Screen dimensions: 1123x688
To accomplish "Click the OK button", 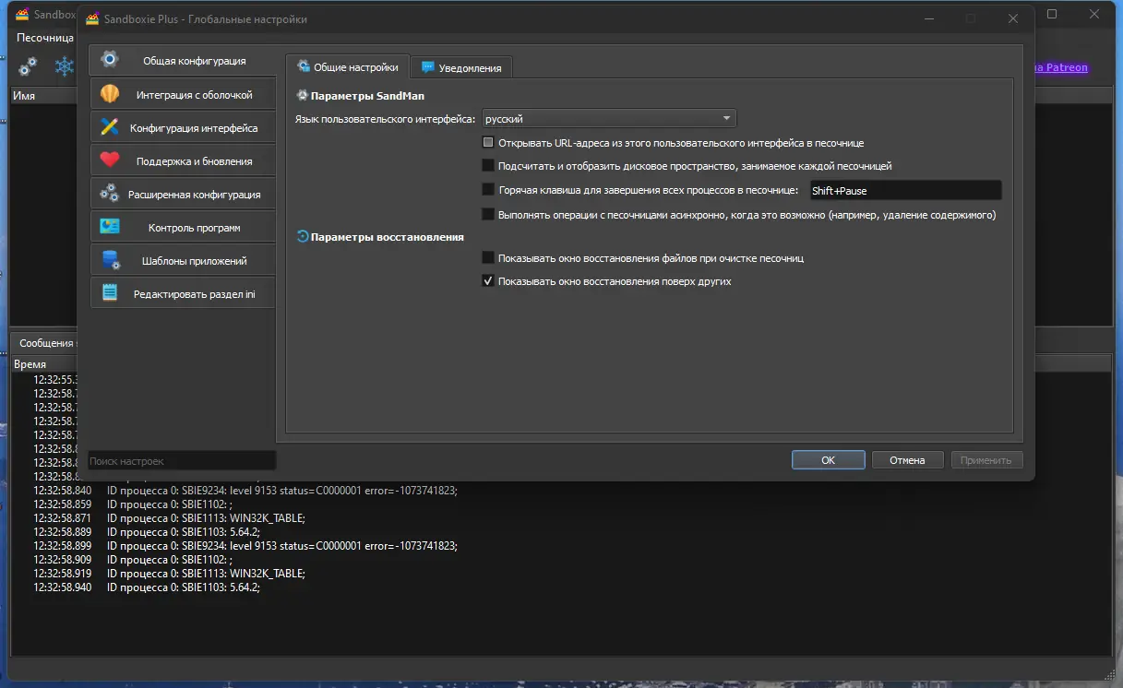I will point(828,460).
